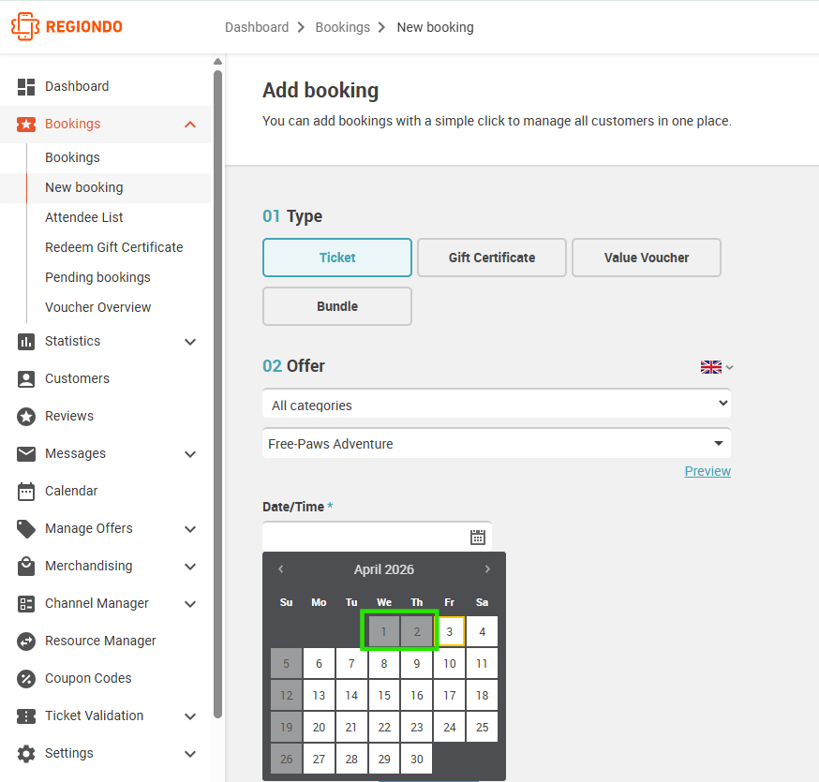Image resolution: width=819 pixels, height=782 pixels.
Task: Open the All categories dropdown
Action: click(x=497, y=405)
